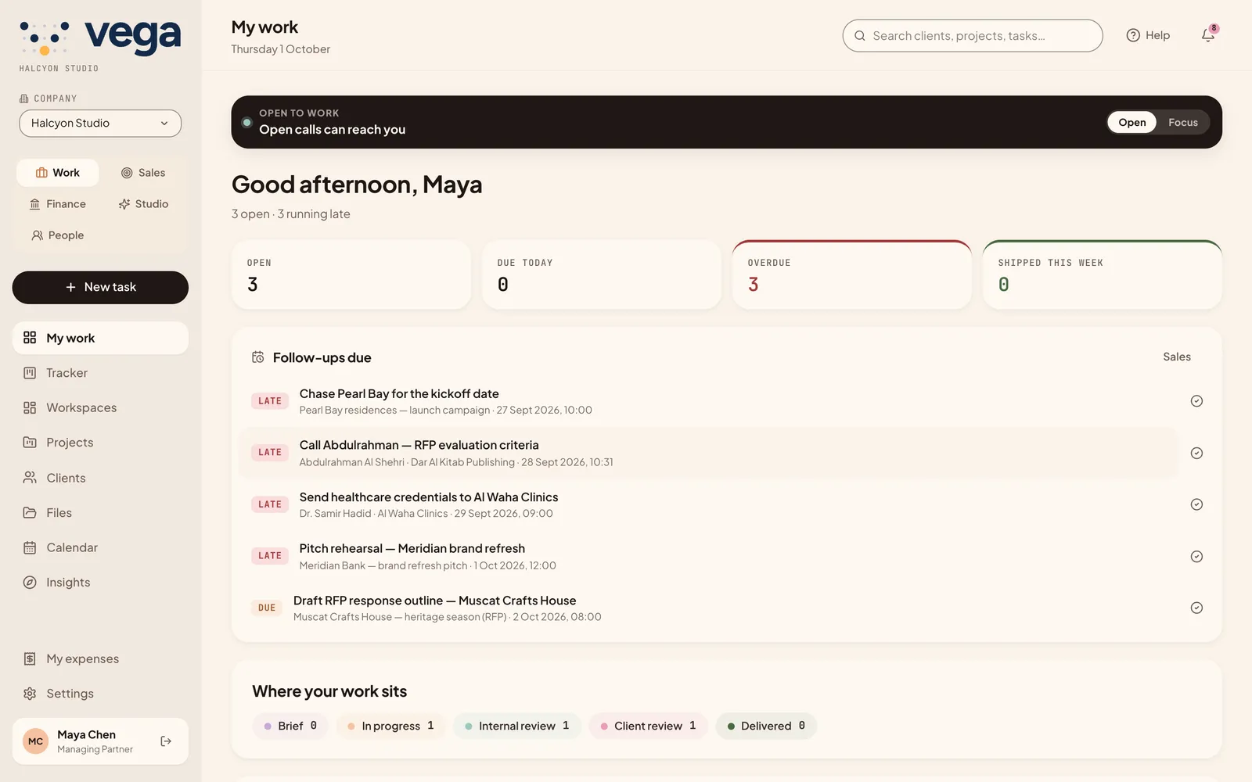Open Maya Chen profile card
Screen dimensions: 1252x782
(100, 741)
